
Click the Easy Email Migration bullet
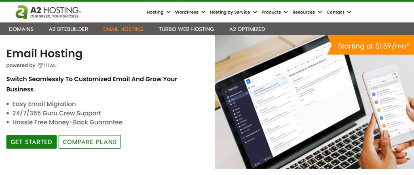click(44, 104)
